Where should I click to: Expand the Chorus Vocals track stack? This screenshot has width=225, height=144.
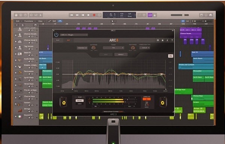[16, 35]
